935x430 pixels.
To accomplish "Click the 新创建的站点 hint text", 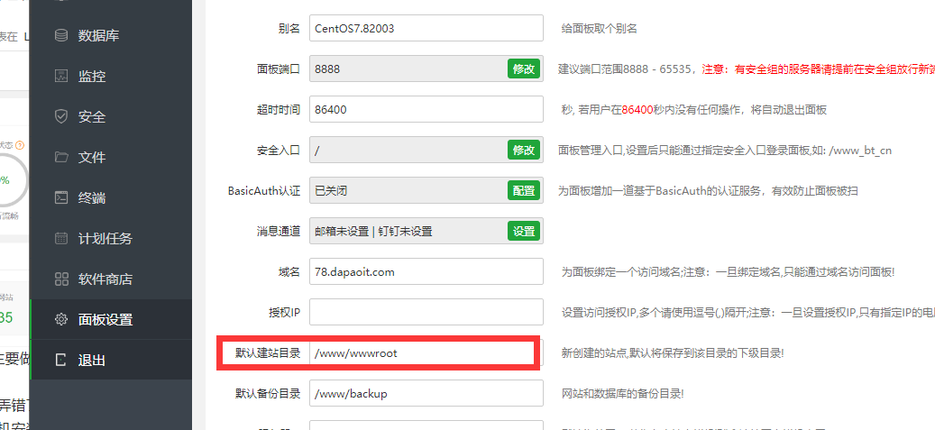I will [x=673, y=353].
